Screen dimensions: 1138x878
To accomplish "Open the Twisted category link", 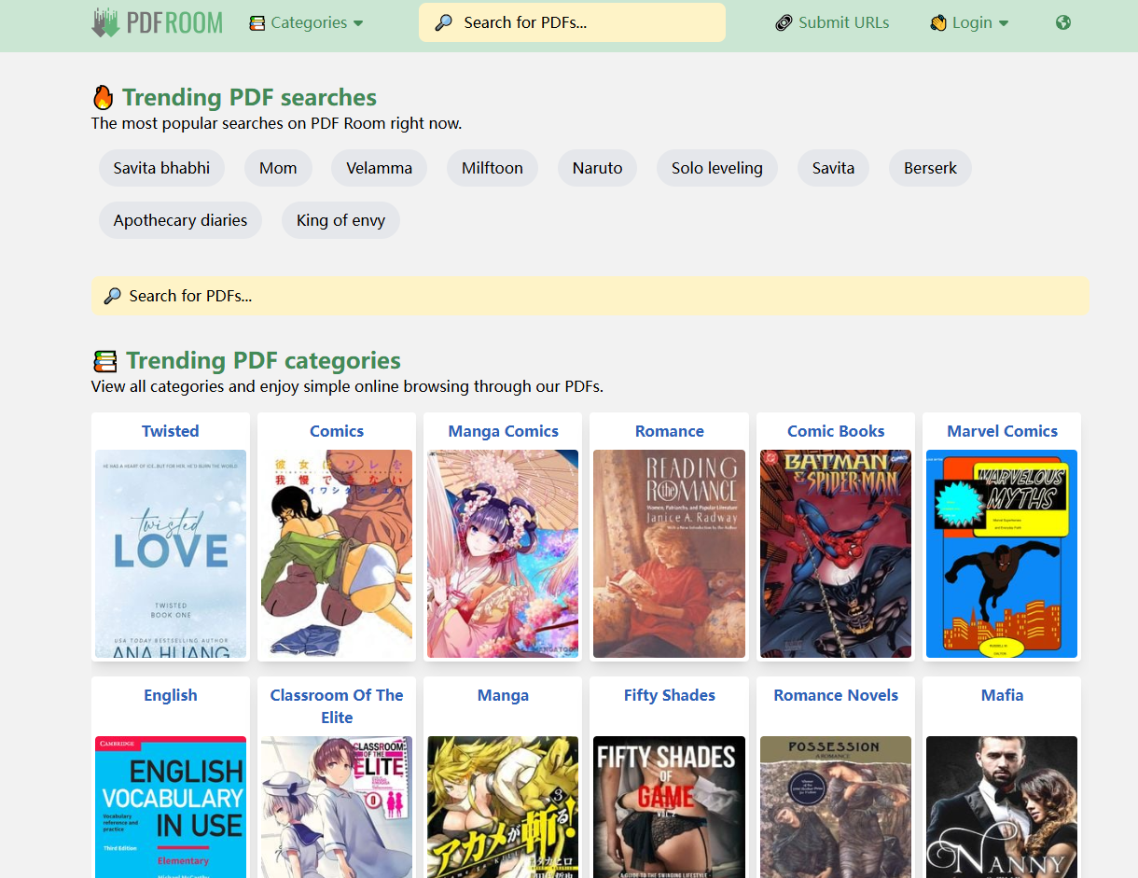I will [x=171, y=431].
